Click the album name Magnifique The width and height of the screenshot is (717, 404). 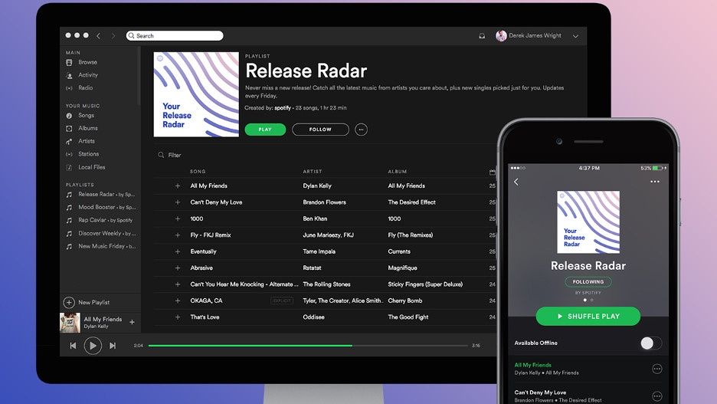[x=402, y=268]
